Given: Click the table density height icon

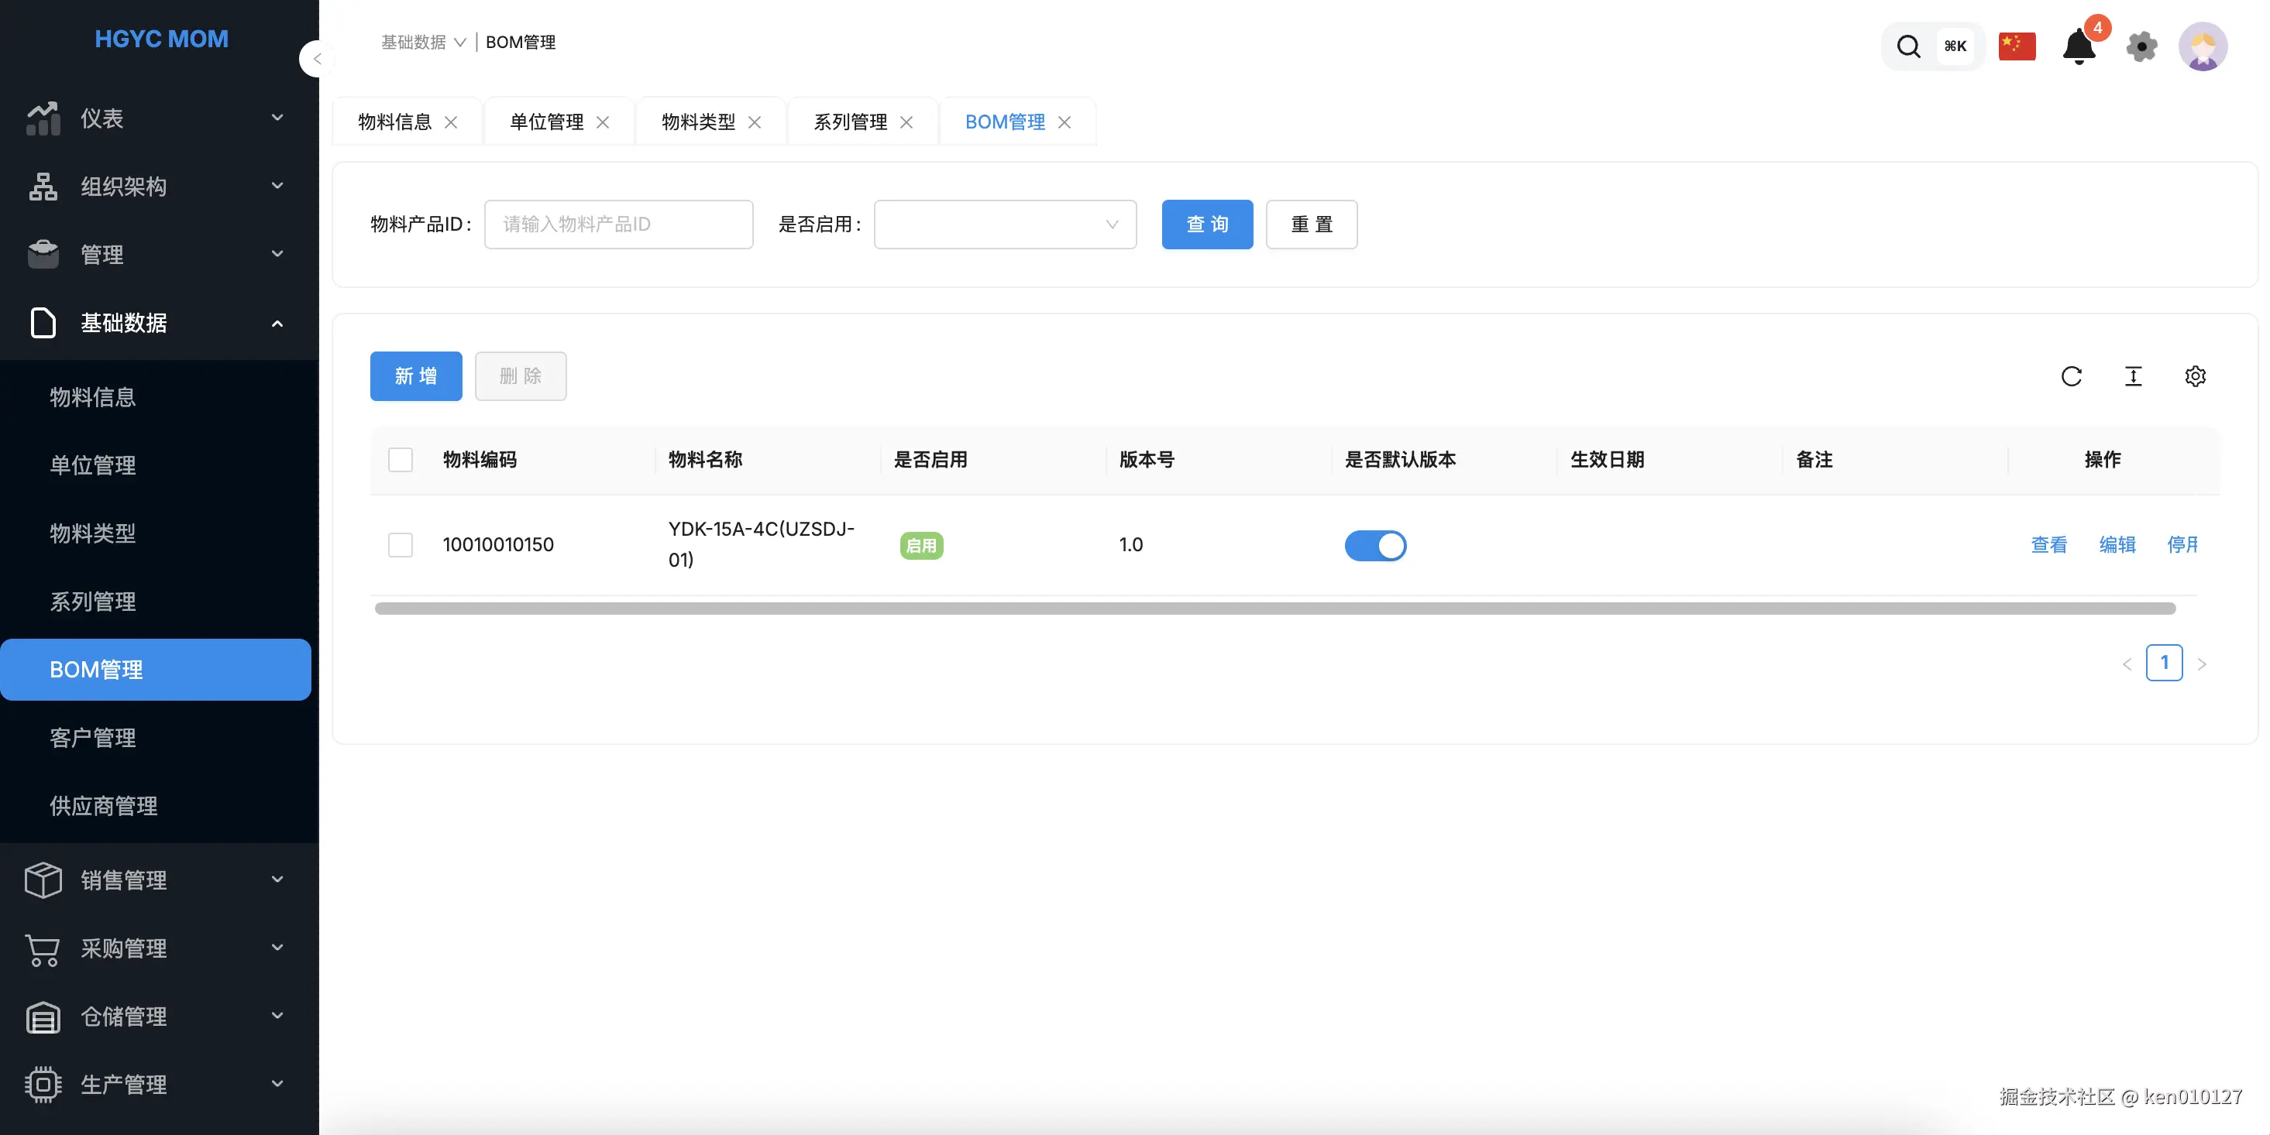Looking at the screenshot, I should click(2133, 377).
